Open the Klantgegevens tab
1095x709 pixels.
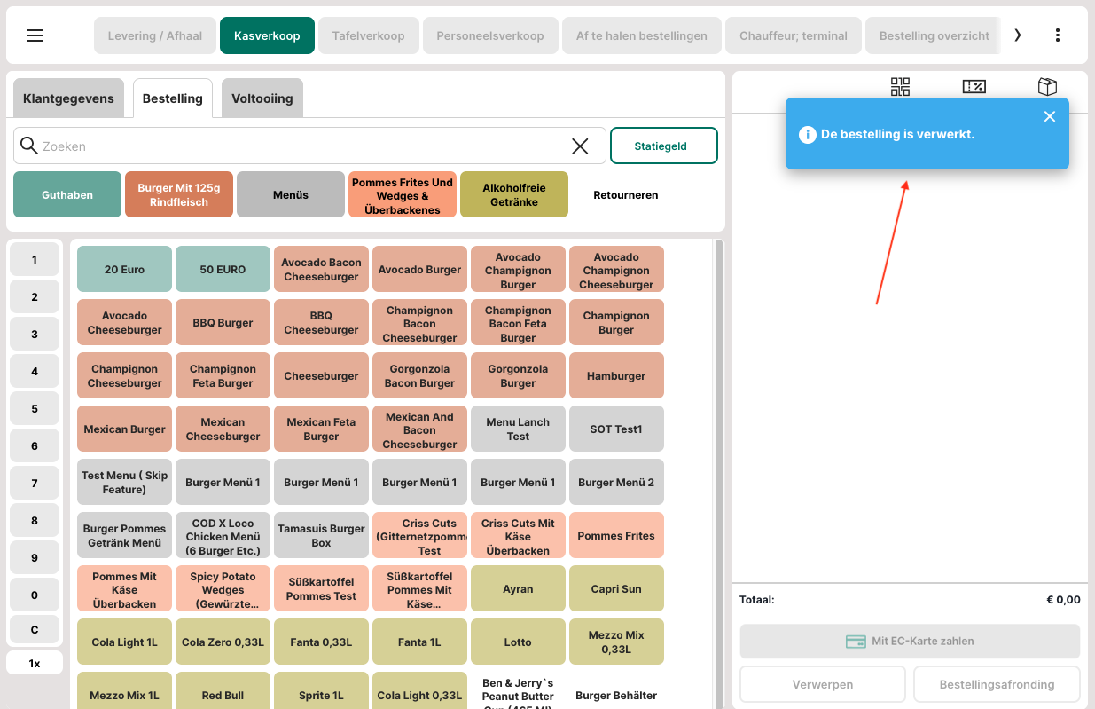[x=68, y=98]
